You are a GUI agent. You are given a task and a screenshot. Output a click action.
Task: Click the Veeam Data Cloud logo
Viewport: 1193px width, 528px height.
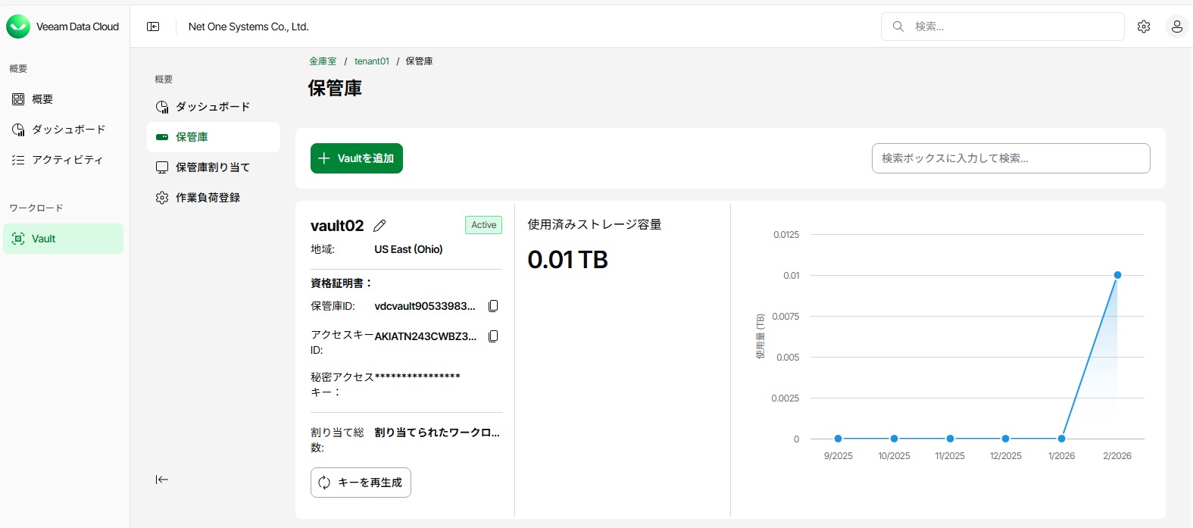[x=18, y=27]
